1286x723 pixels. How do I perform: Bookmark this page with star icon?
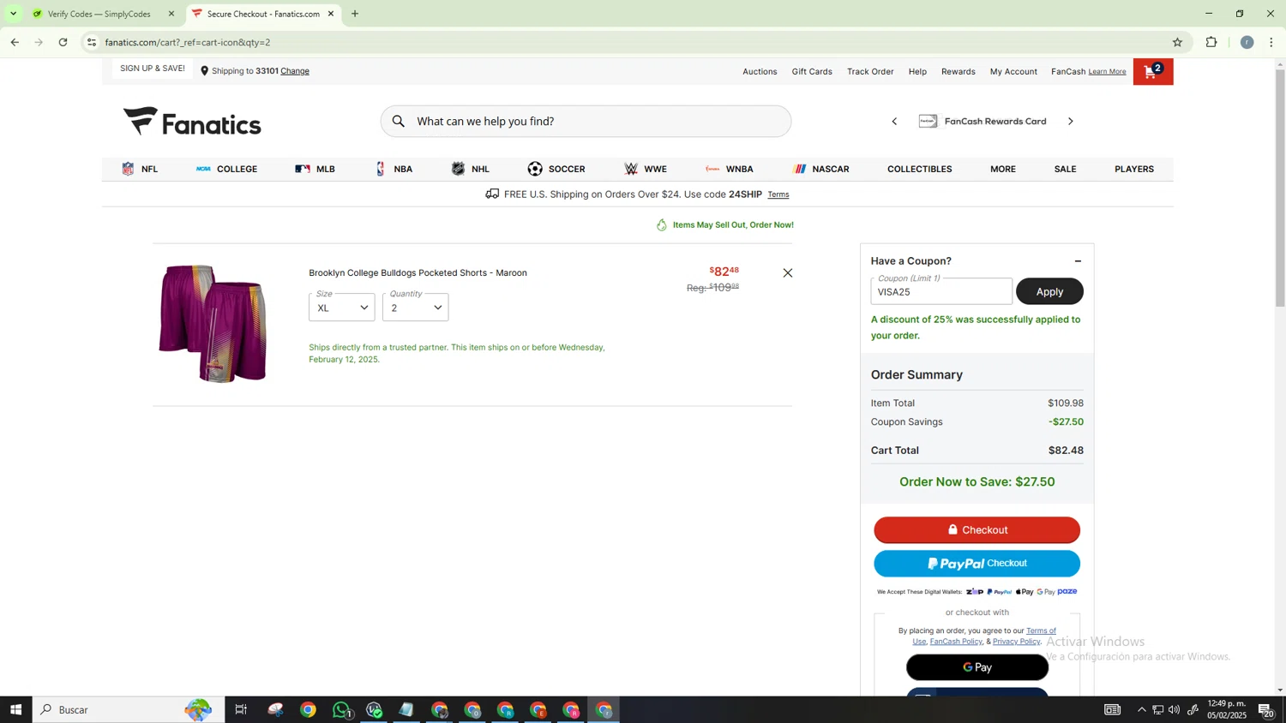click(1177, 42)
